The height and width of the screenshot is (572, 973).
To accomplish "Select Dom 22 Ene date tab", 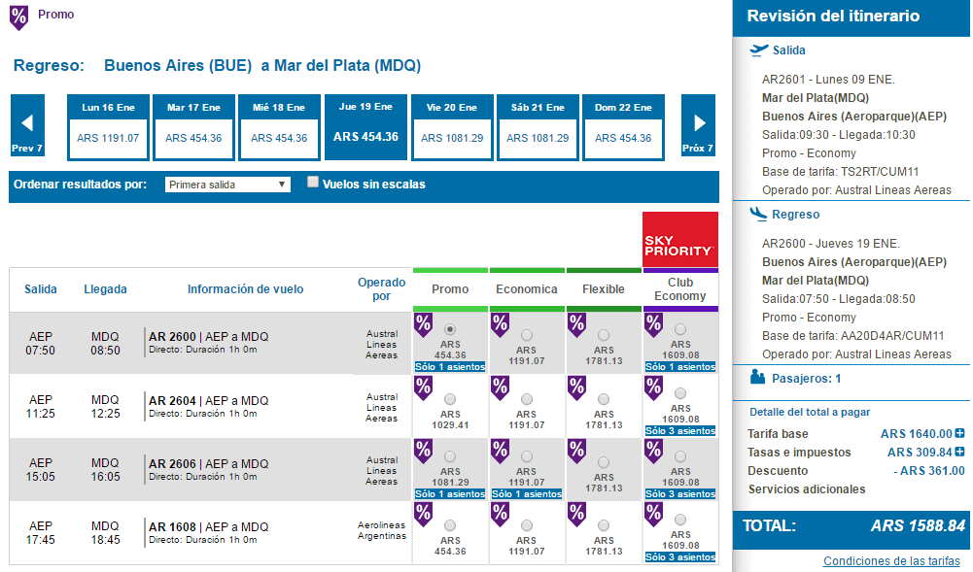I will [x=623, y=127].
